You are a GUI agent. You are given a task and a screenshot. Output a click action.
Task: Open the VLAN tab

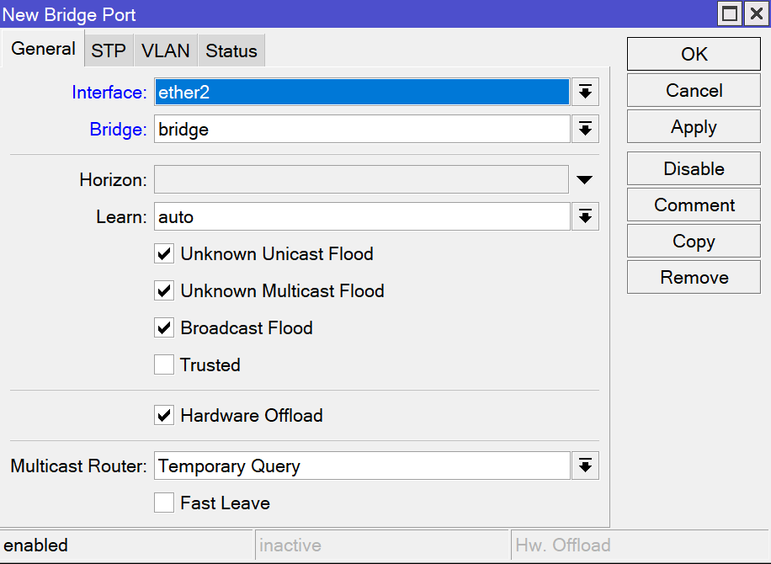[166, 51]
